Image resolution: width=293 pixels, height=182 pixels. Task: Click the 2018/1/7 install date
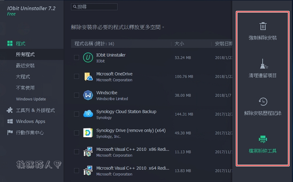[223, 95]
